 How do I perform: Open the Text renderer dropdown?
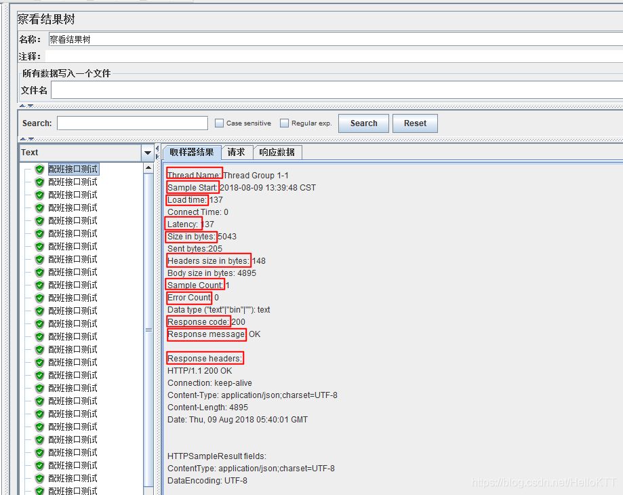(x=147, y=153)
